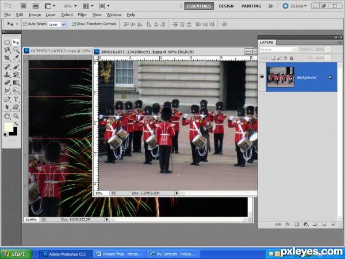Create new fill or adjustment layer
The width and height of the screenshot is (345, 259).
(306, 224)
